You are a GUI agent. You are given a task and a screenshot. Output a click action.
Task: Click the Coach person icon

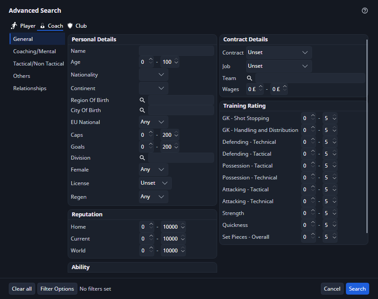[x=43, y=26]
